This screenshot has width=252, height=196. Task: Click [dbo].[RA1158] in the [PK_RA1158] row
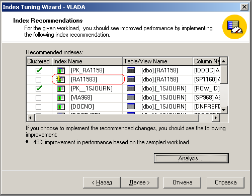click(159, 70)
